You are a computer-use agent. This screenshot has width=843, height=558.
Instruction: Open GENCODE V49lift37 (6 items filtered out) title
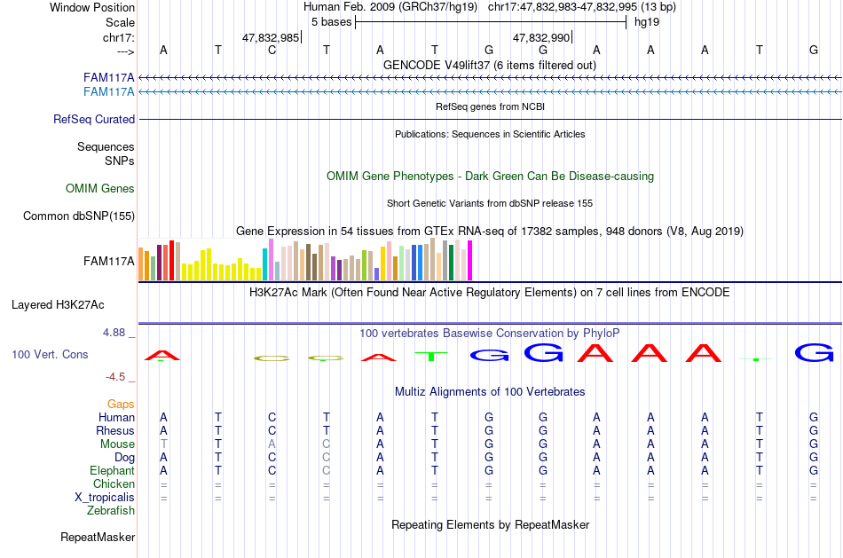(490, 65)
